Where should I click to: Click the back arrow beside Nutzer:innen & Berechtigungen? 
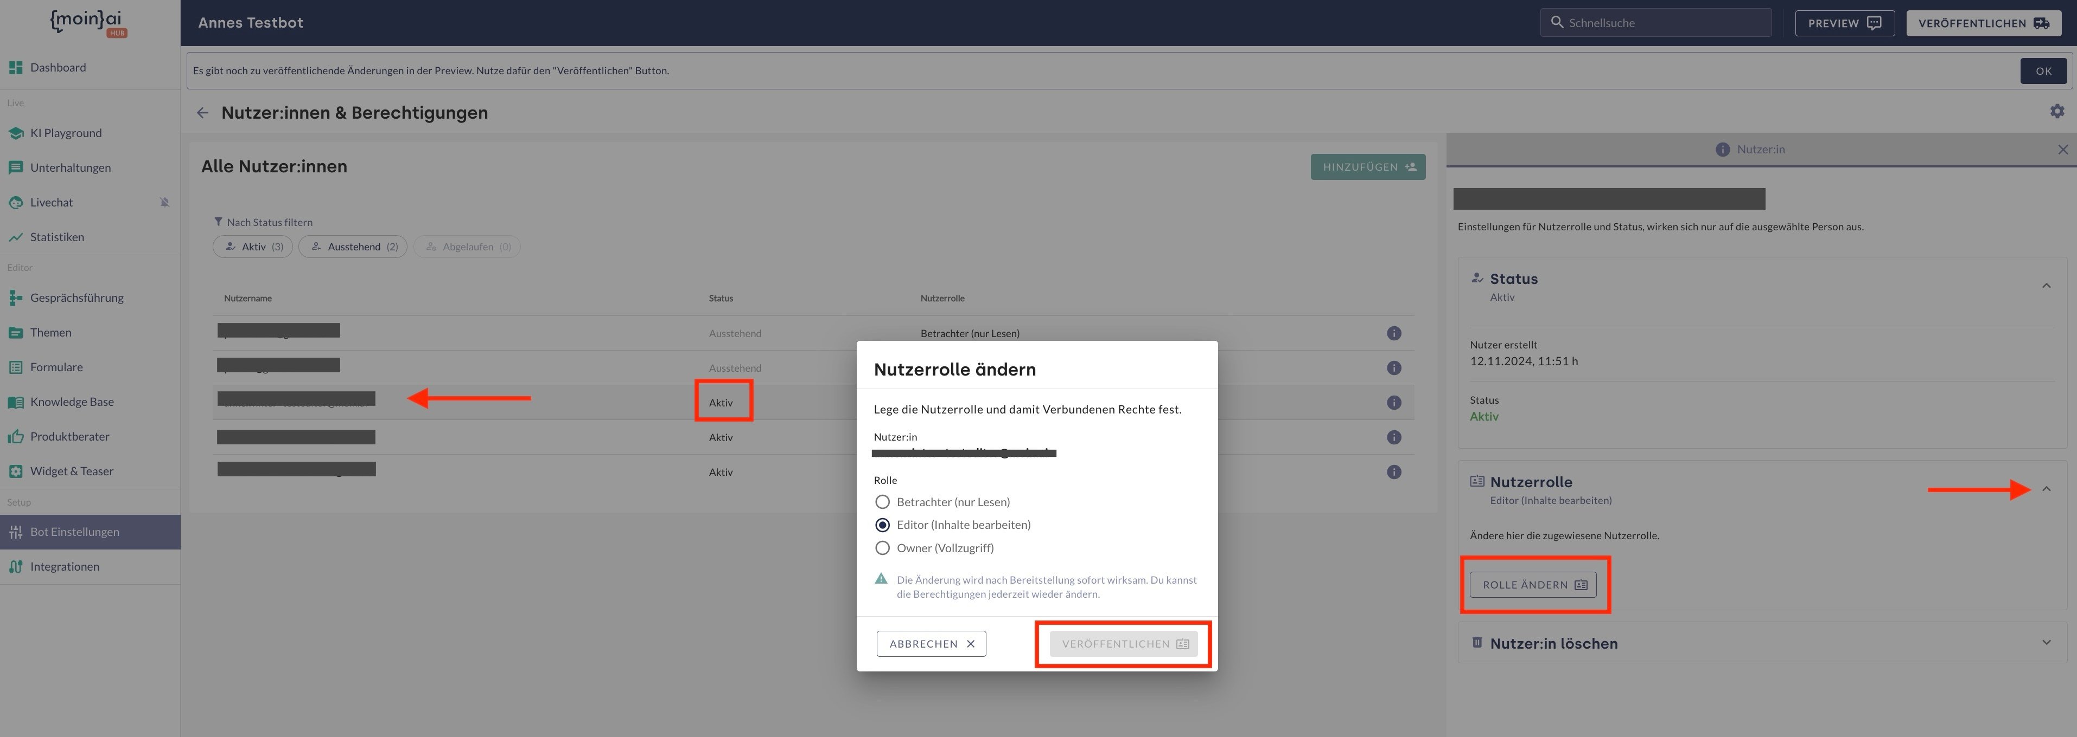coord(202,113)
